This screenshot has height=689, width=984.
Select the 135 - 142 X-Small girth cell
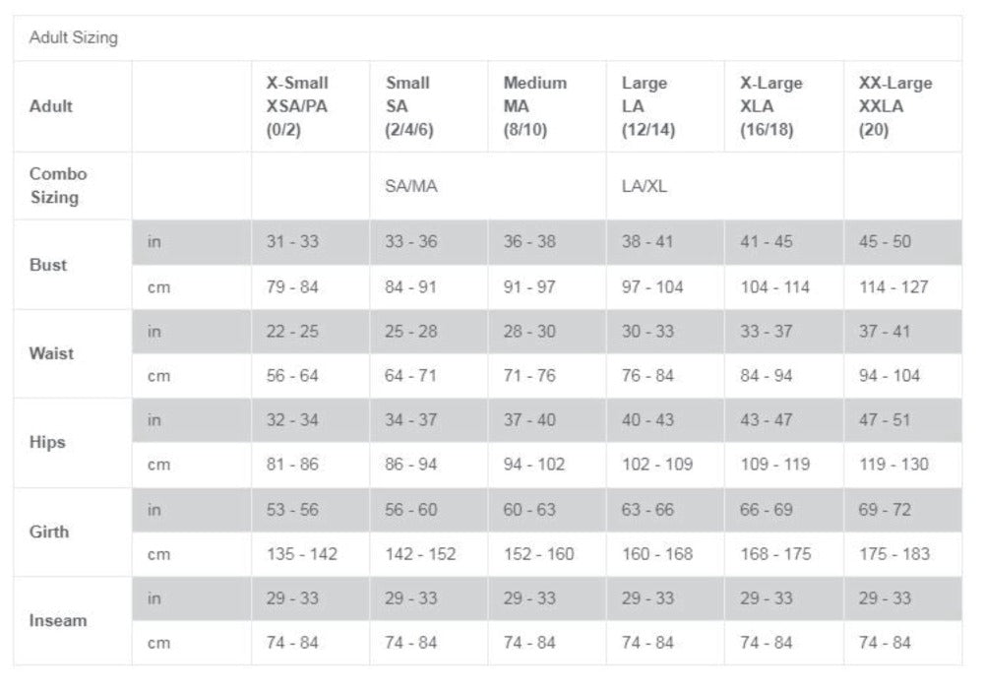301,554
